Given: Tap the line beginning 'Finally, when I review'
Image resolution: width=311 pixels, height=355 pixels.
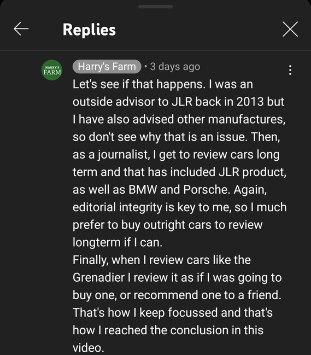Looking at the screenshot, I should 161,260.
